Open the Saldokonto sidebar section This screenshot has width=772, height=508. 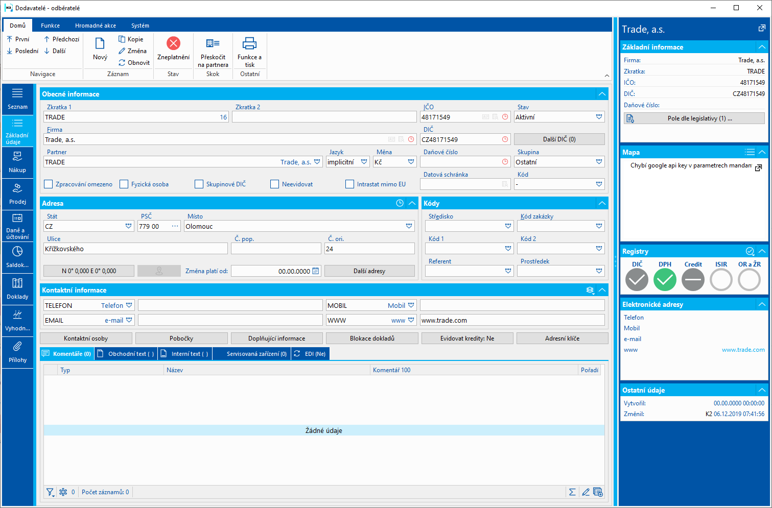17,257
